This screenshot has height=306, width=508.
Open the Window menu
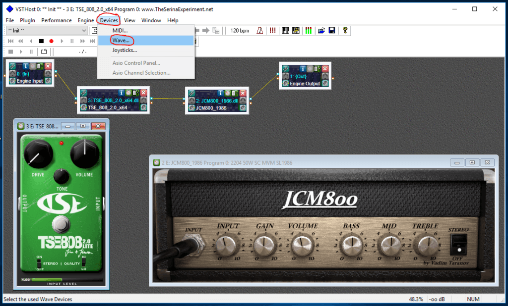[151, 20]
